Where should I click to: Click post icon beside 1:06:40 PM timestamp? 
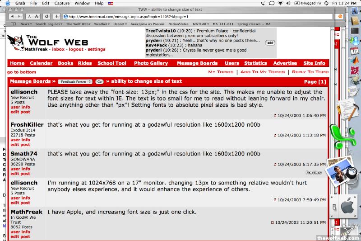coord(275,116)
